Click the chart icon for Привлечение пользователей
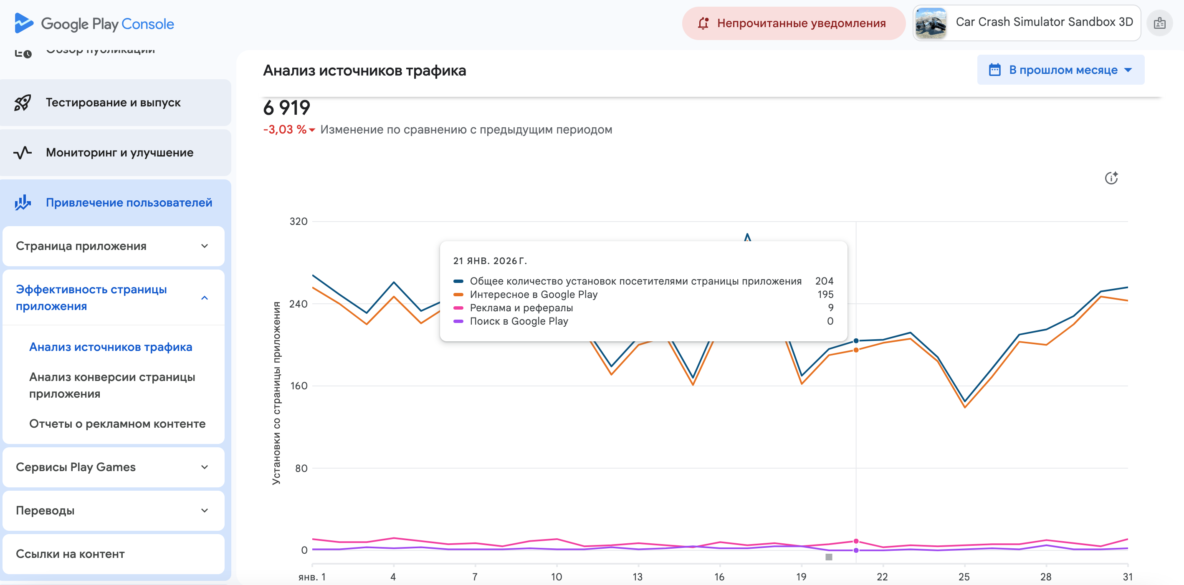This screenshot has height=585, width=1184. point(23,203)
